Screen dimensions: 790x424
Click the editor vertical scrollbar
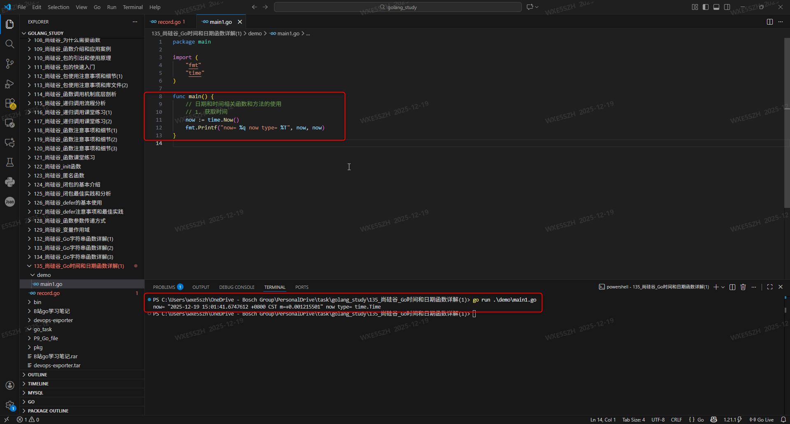(787, 123)
